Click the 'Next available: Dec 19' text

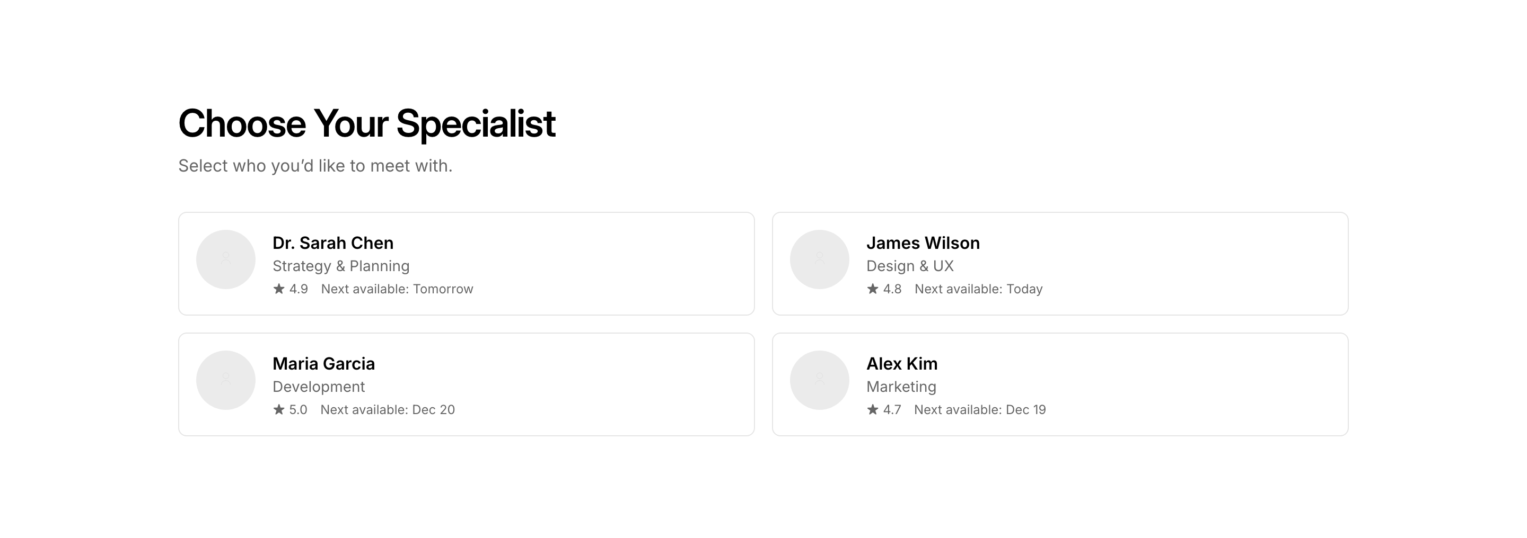pos(980,410)
